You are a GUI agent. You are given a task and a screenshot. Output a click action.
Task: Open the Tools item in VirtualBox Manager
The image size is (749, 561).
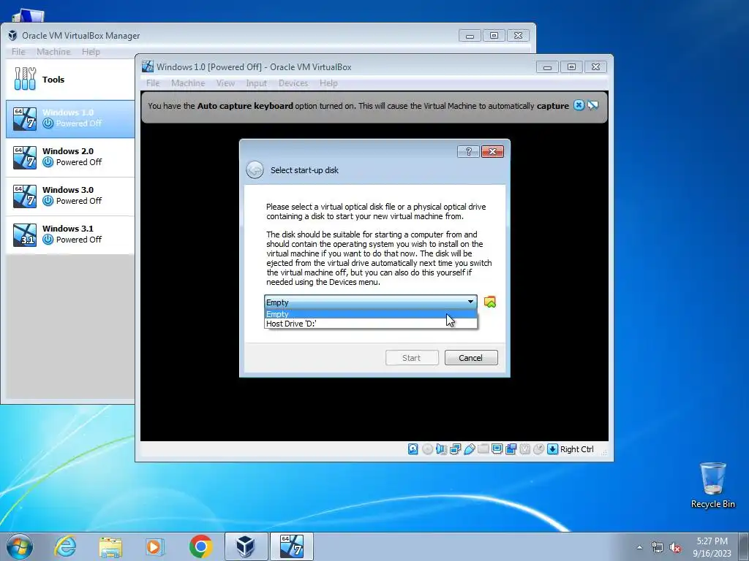(x=70, y=80)
